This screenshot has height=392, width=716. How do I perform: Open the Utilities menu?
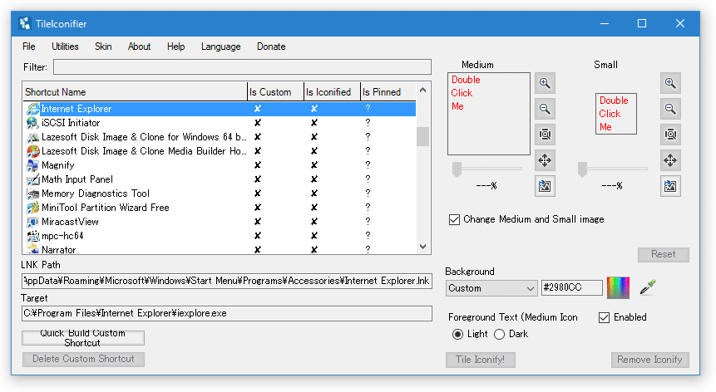(x=65, y=47)
